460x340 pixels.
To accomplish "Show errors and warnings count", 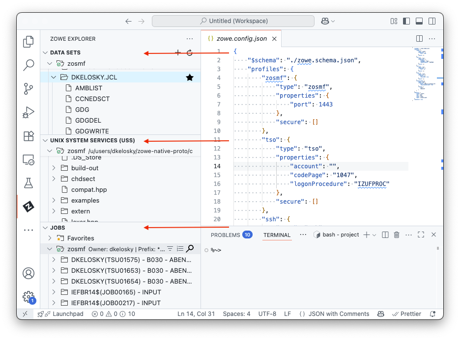I will click(113, 314).
